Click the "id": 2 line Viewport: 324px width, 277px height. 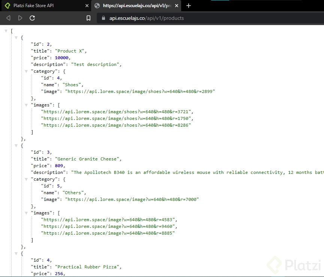coord(41,44)
